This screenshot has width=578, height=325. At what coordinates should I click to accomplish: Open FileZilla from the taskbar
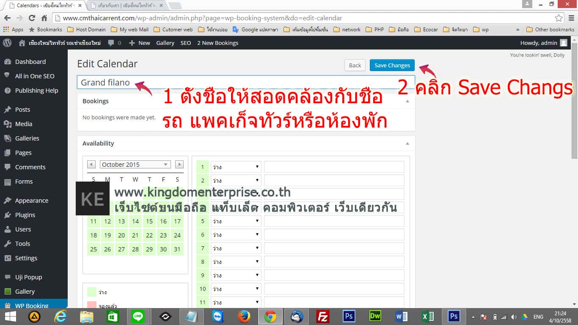tap(323, 317)
